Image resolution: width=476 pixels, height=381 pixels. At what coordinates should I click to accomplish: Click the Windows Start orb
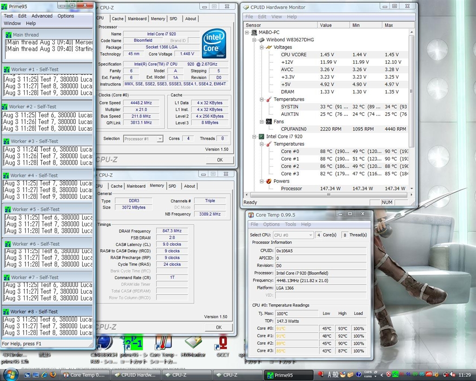click(10, 374)
